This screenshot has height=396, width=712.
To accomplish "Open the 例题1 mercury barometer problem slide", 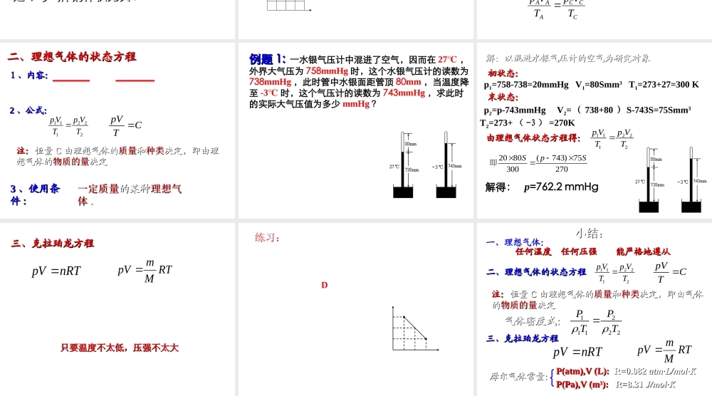I will point(356,131).
